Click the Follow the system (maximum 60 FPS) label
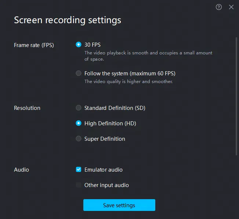The width and height of the screenshot is (239, 219). tap(130, 73)
